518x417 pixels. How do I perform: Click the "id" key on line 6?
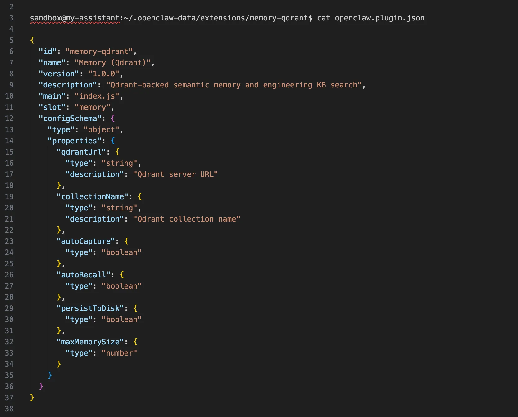pyautogui.click(x=48, y=52)
